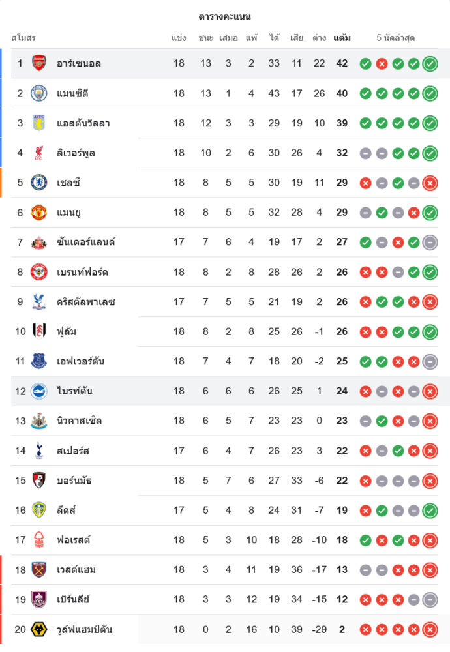The width and height of the screenshot is (450, 652).
Task: Click the Chelsea club crest icon
Action: pyautogui.click(x=39, y=183)
